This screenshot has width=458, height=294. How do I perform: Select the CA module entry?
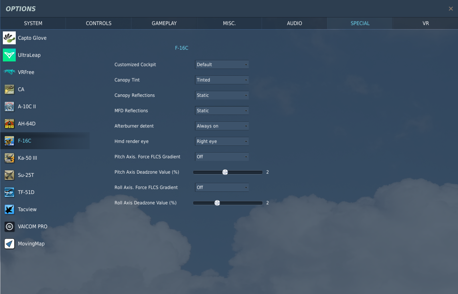(45, 89)
